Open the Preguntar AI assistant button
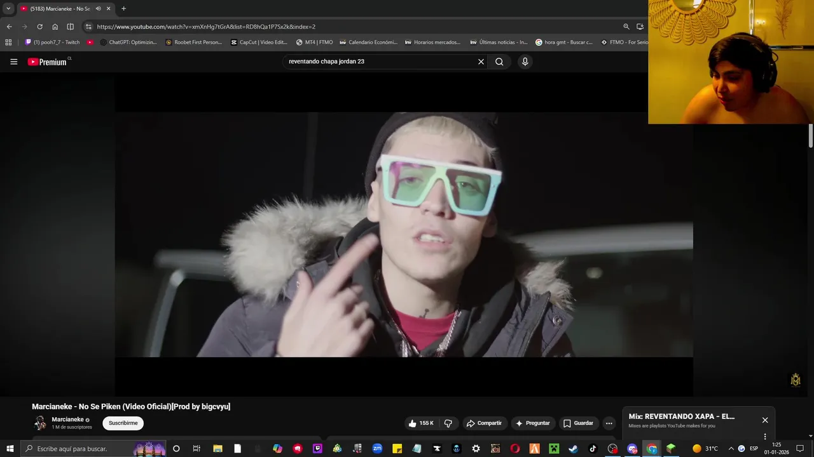This screenshot has width=814, height=457. point(532,423)
